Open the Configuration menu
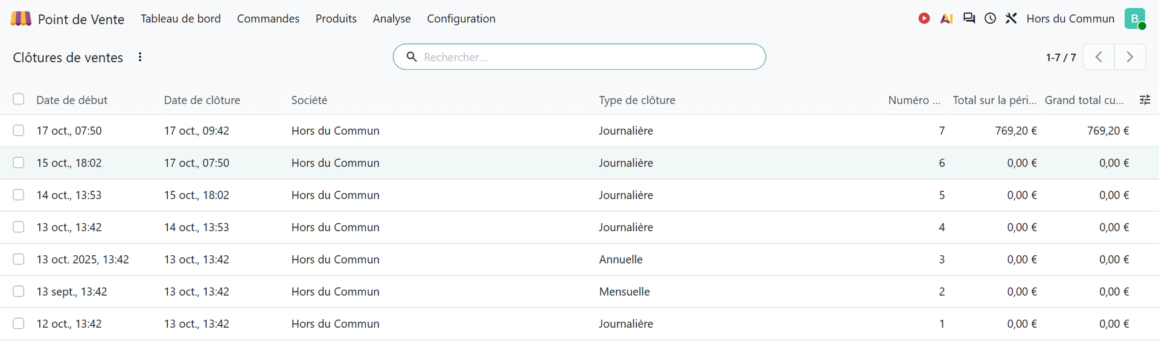 click(x=461, y=19)
